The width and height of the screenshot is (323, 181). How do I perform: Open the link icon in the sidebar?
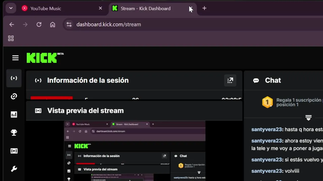click(14, 96)
